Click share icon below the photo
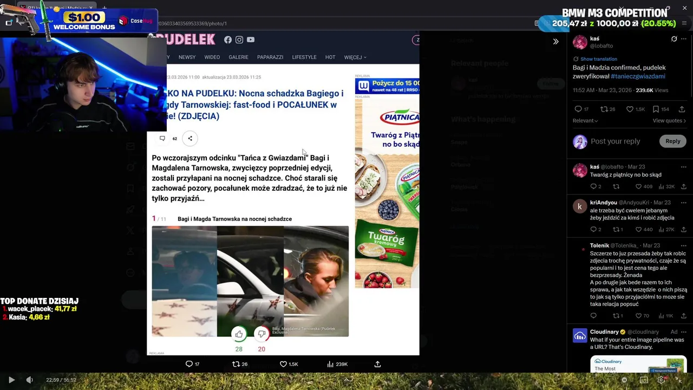 click(377, 364)
